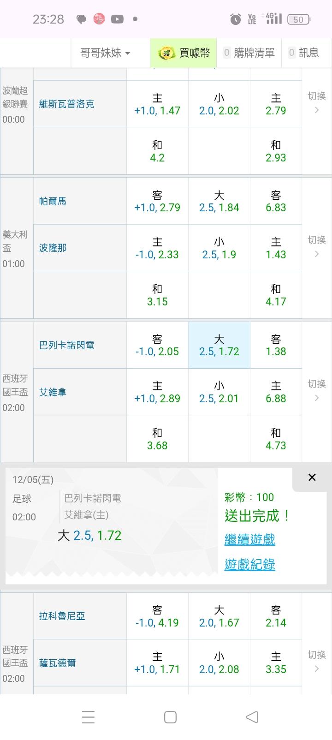This screenshot has height=740, width=332.
Task: Open the 購牌清單 tab
Action: point(249,53)
